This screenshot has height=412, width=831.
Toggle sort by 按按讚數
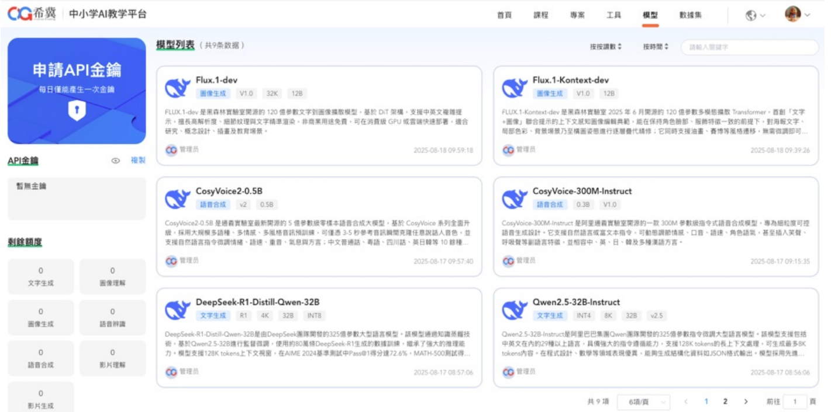coord(605,47)
